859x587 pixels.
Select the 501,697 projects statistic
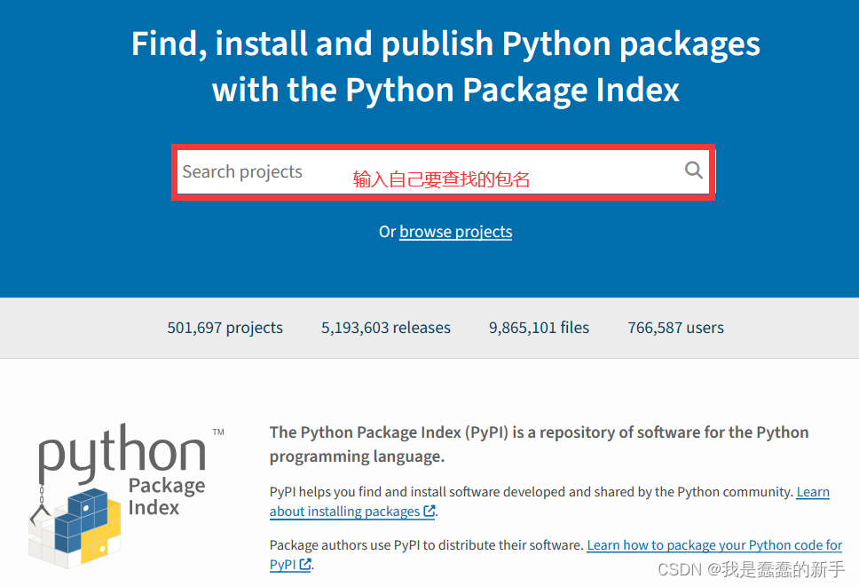pyautogui.click(x=225, y=328)
